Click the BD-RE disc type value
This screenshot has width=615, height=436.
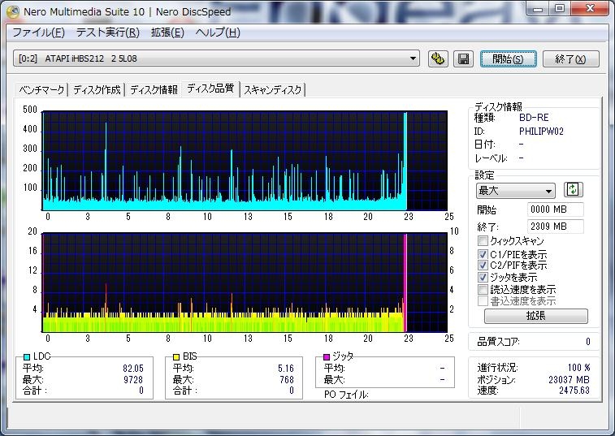point(534,118)
